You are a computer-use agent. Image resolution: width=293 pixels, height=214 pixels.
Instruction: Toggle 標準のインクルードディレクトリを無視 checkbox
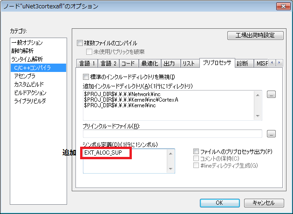tap(86, 77)
